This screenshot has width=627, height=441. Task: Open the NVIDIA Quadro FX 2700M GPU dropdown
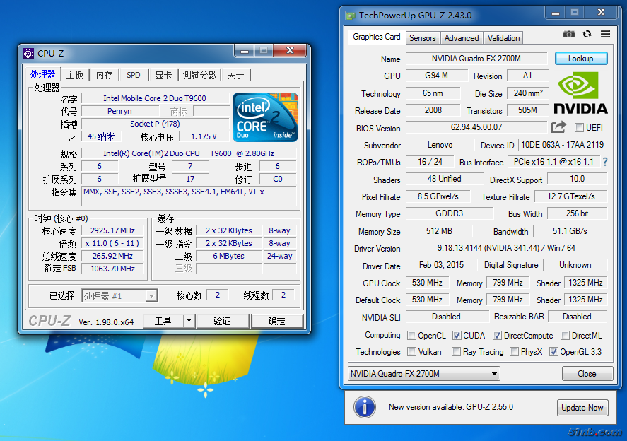pyautogui.click(x=424, y=374)
